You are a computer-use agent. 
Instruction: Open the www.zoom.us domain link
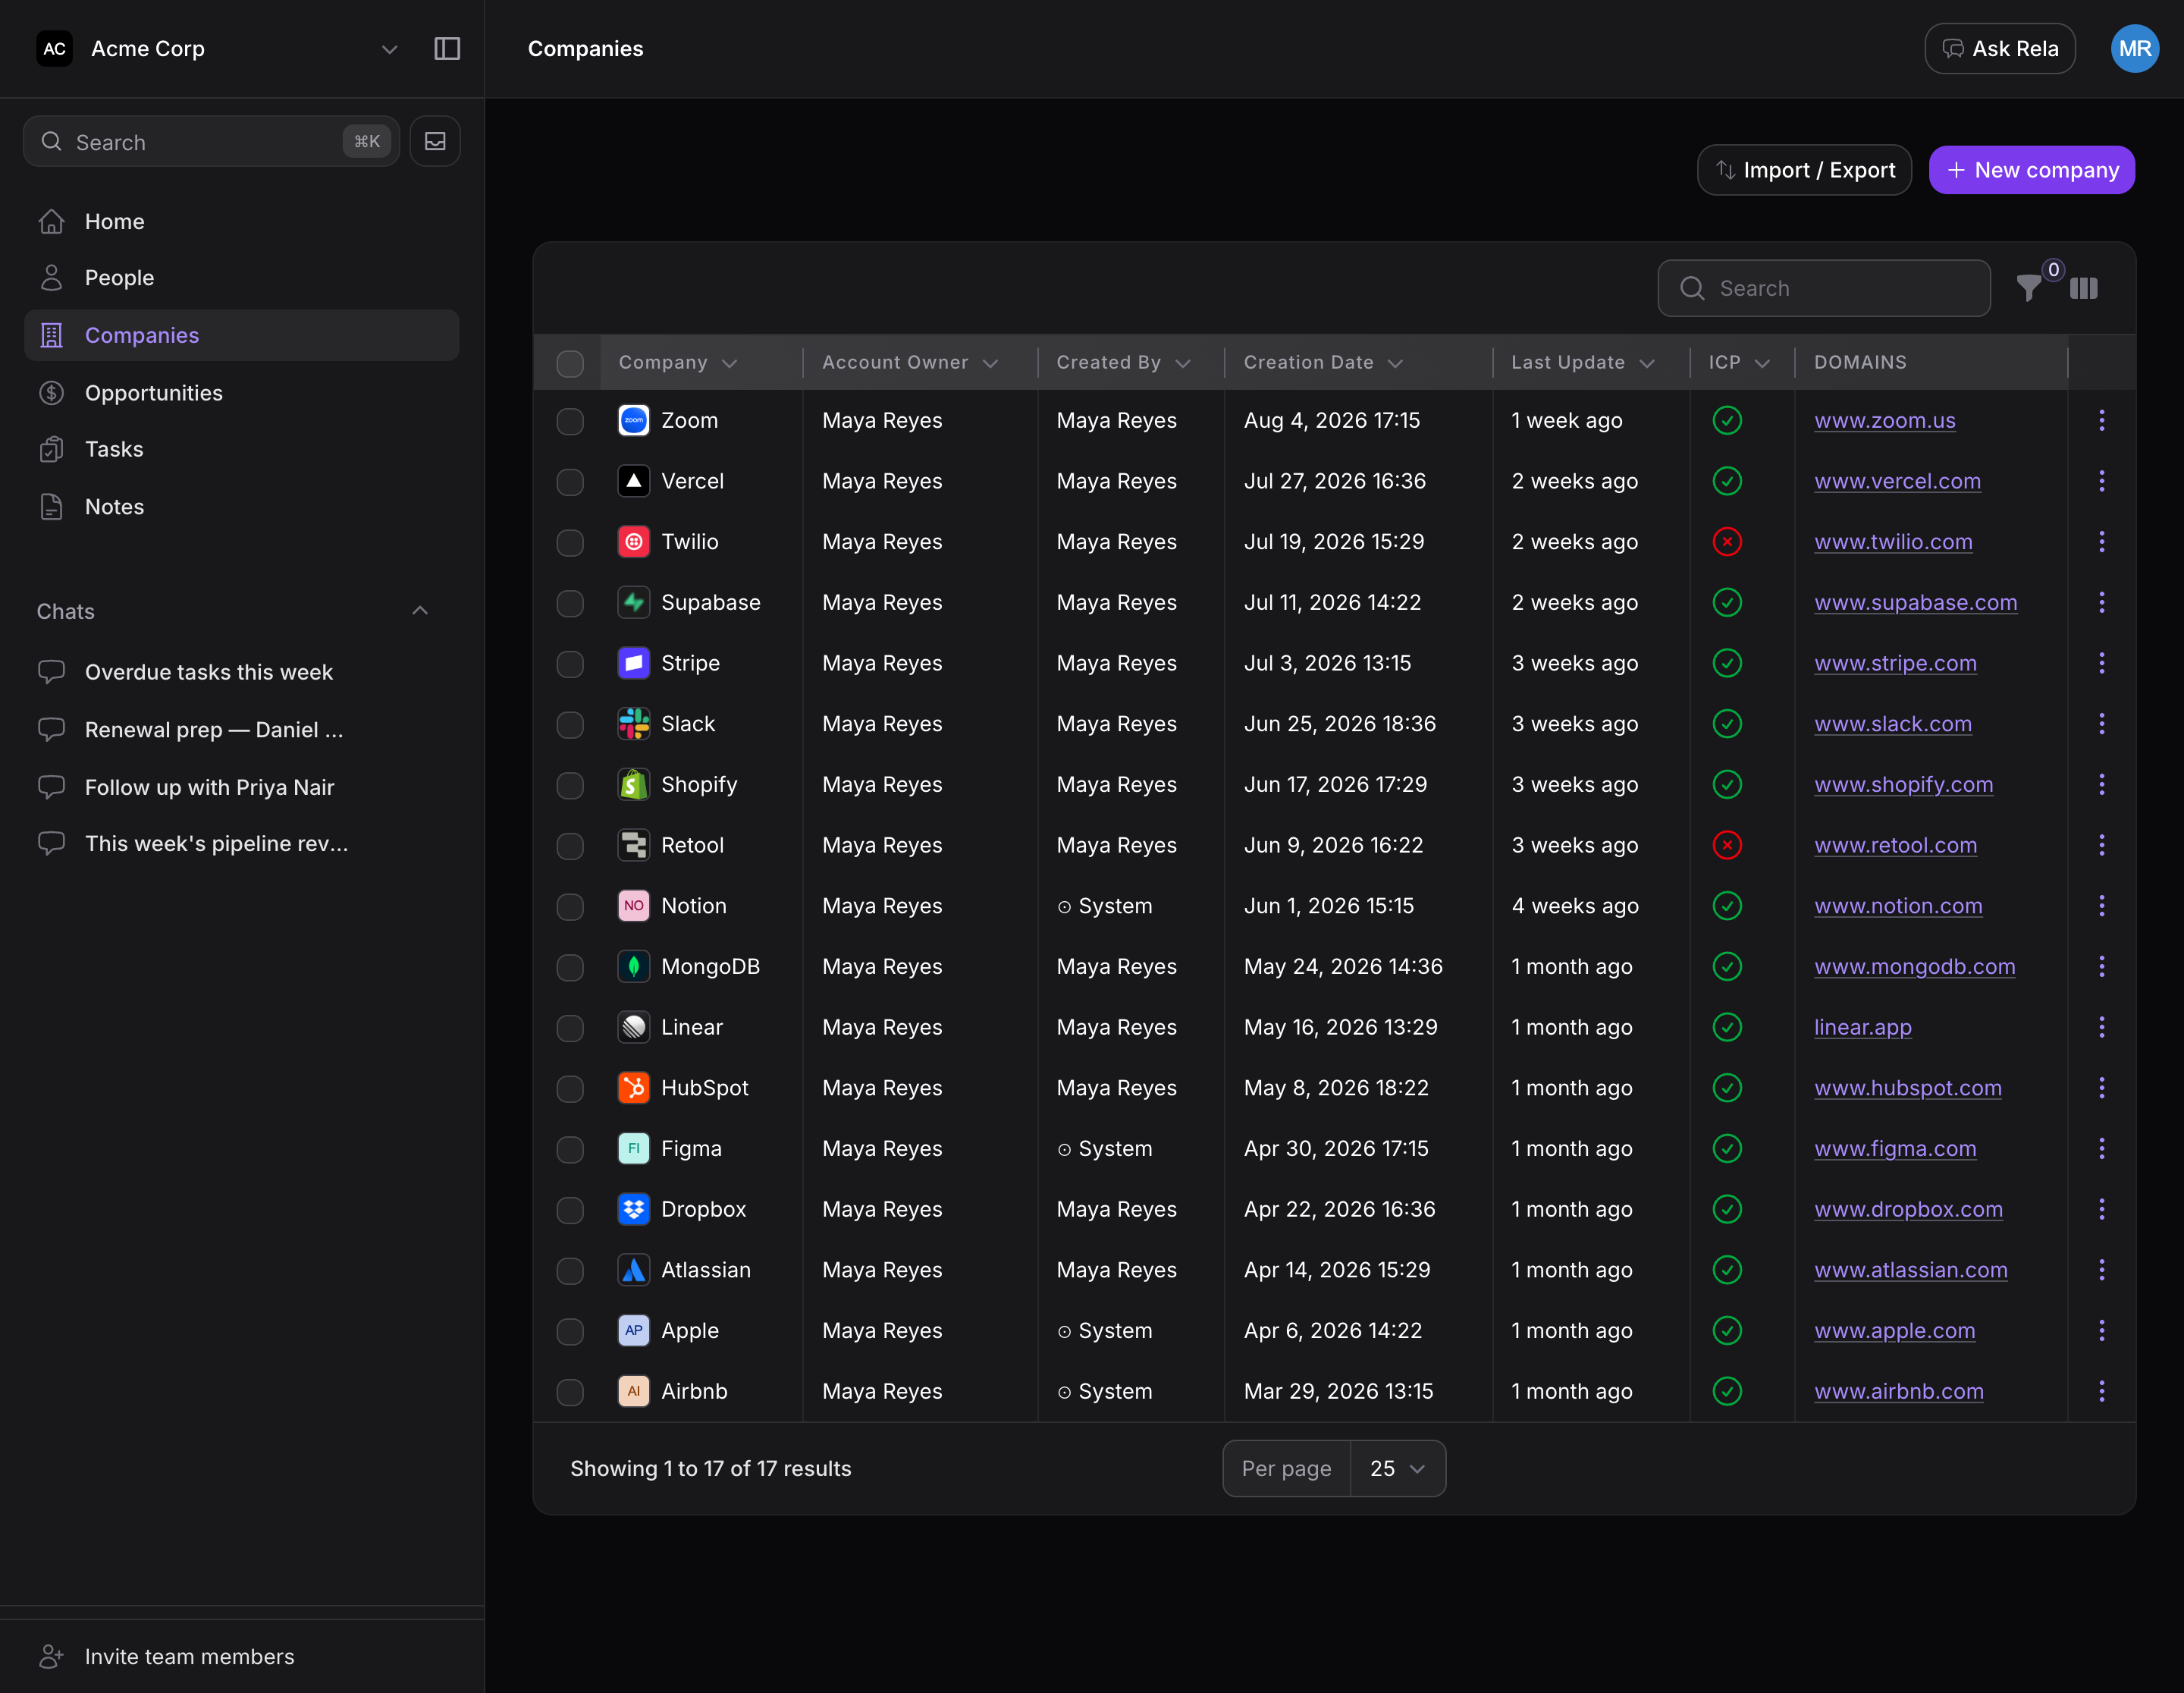point(1884,420)
